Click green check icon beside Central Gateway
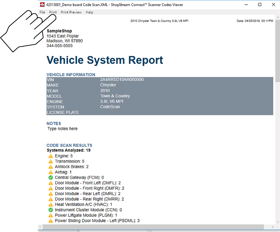This screenshot has height=232, width=280. coord(51,177)
